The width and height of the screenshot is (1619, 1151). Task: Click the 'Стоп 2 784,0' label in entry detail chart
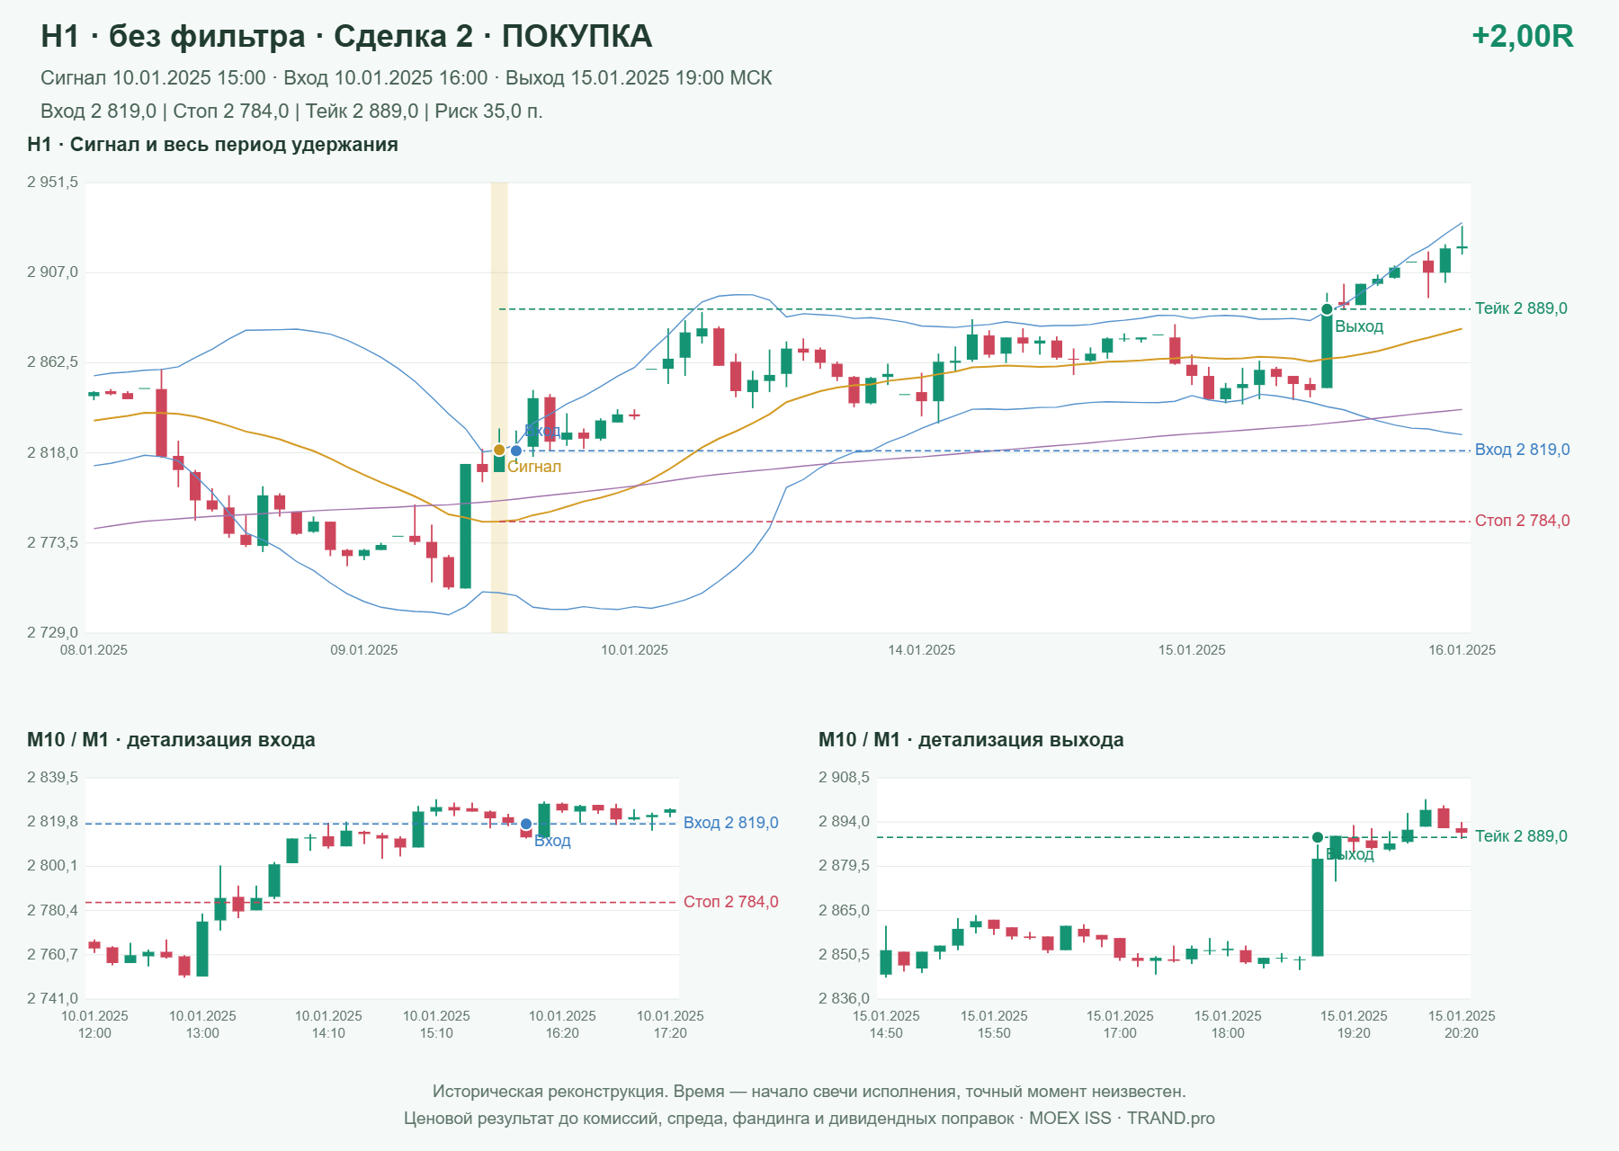click(x=730, y=902)
